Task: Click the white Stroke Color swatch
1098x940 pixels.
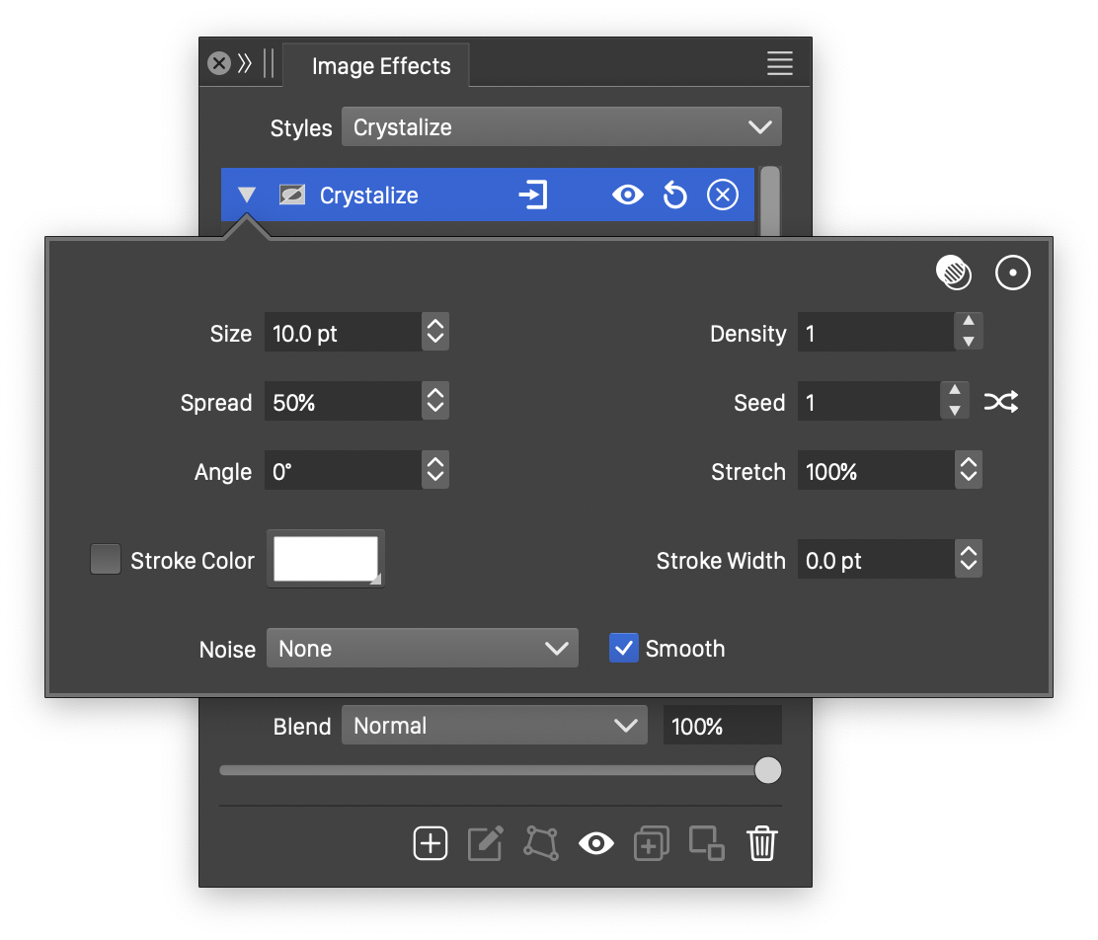Action: coord(325,559)
